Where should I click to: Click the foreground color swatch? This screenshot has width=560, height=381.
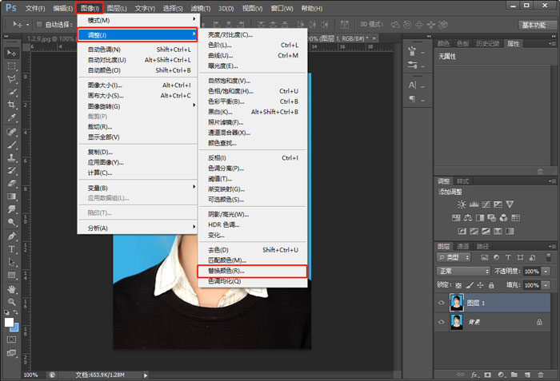pyautogui.click(x=10, y=322)
